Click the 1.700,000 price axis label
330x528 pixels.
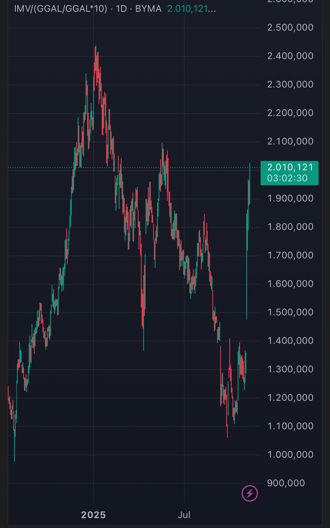[x=290, y=255]
